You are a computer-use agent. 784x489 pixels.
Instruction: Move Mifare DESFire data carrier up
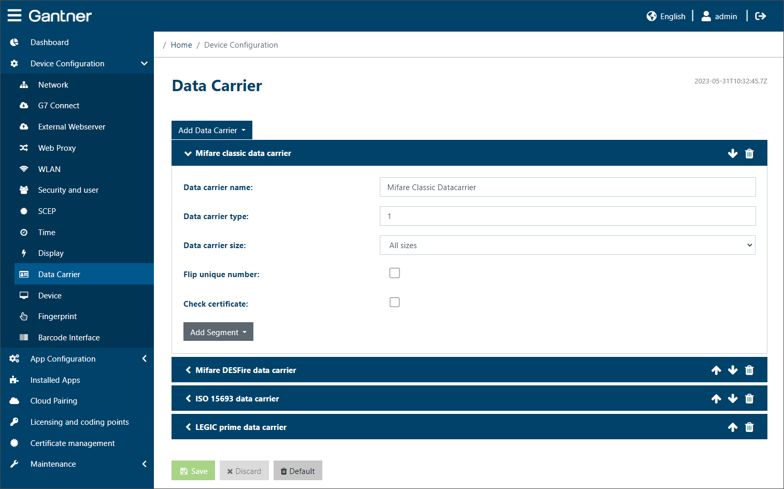(716, 370)
